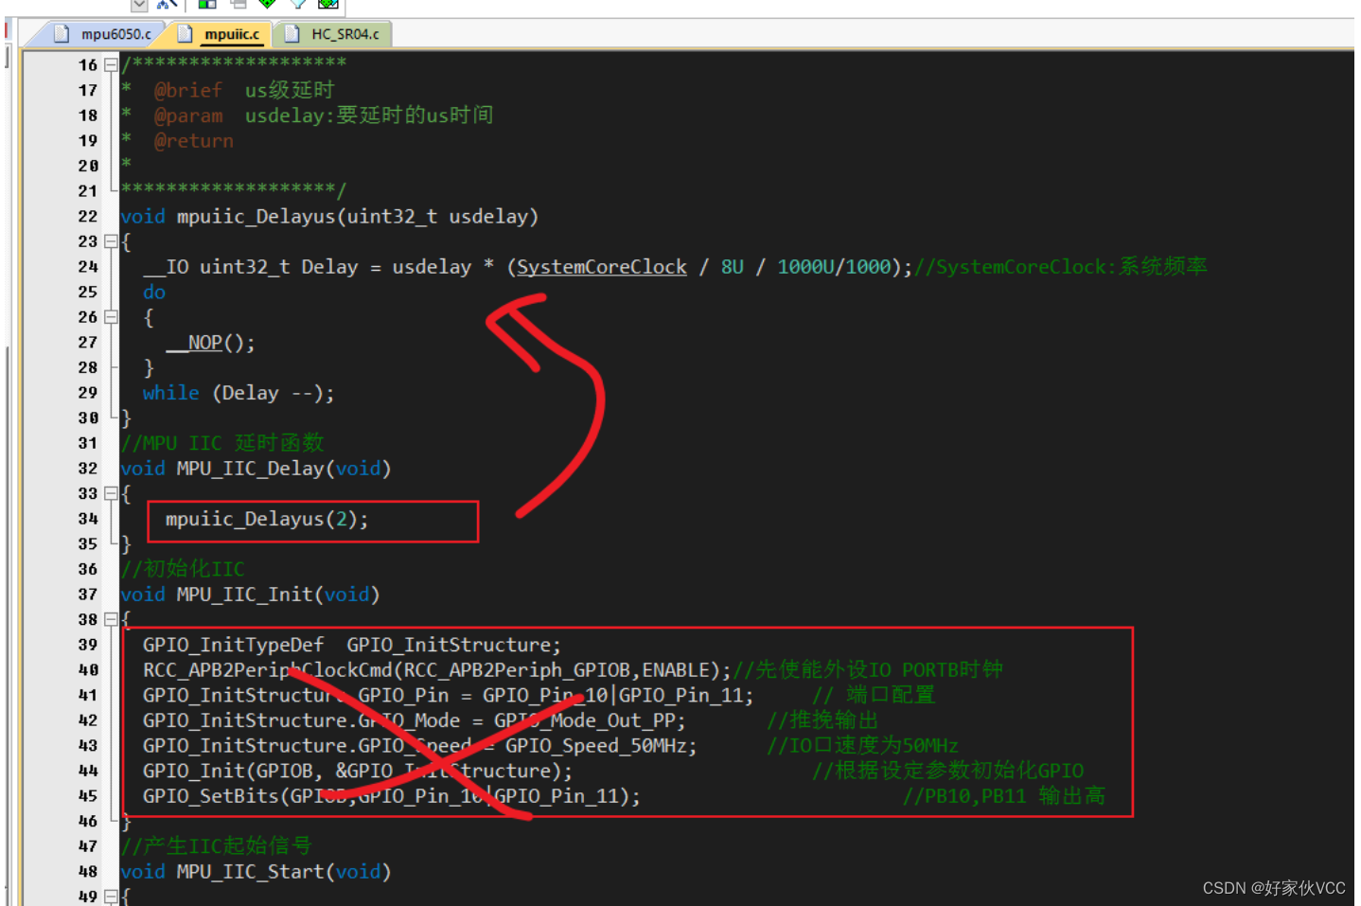Collapse MPU_IIC_Delay body fold at line 33

click(111, 493)
